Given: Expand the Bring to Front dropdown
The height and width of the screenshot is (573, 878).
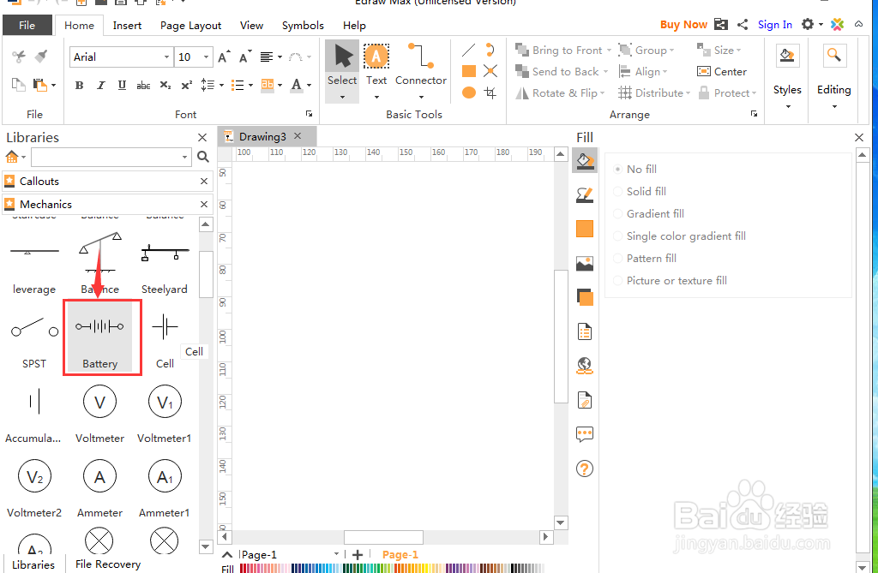Looking at the screenshot, I should [x=610, y=51].
